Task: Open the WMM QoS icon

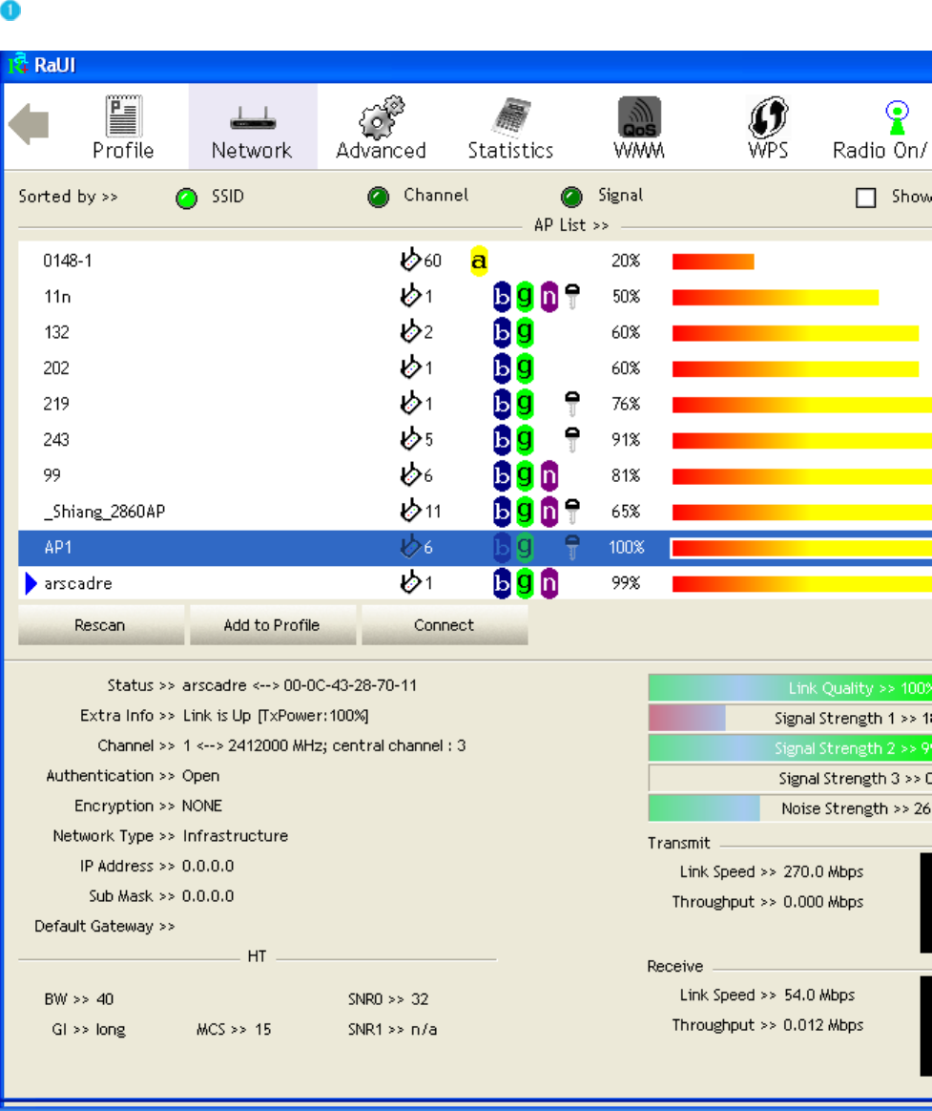Action: pyautogui.click(x=639, y=116)
